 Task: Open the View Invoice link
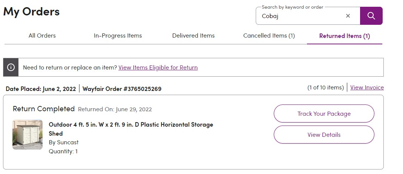coord(367,88)
